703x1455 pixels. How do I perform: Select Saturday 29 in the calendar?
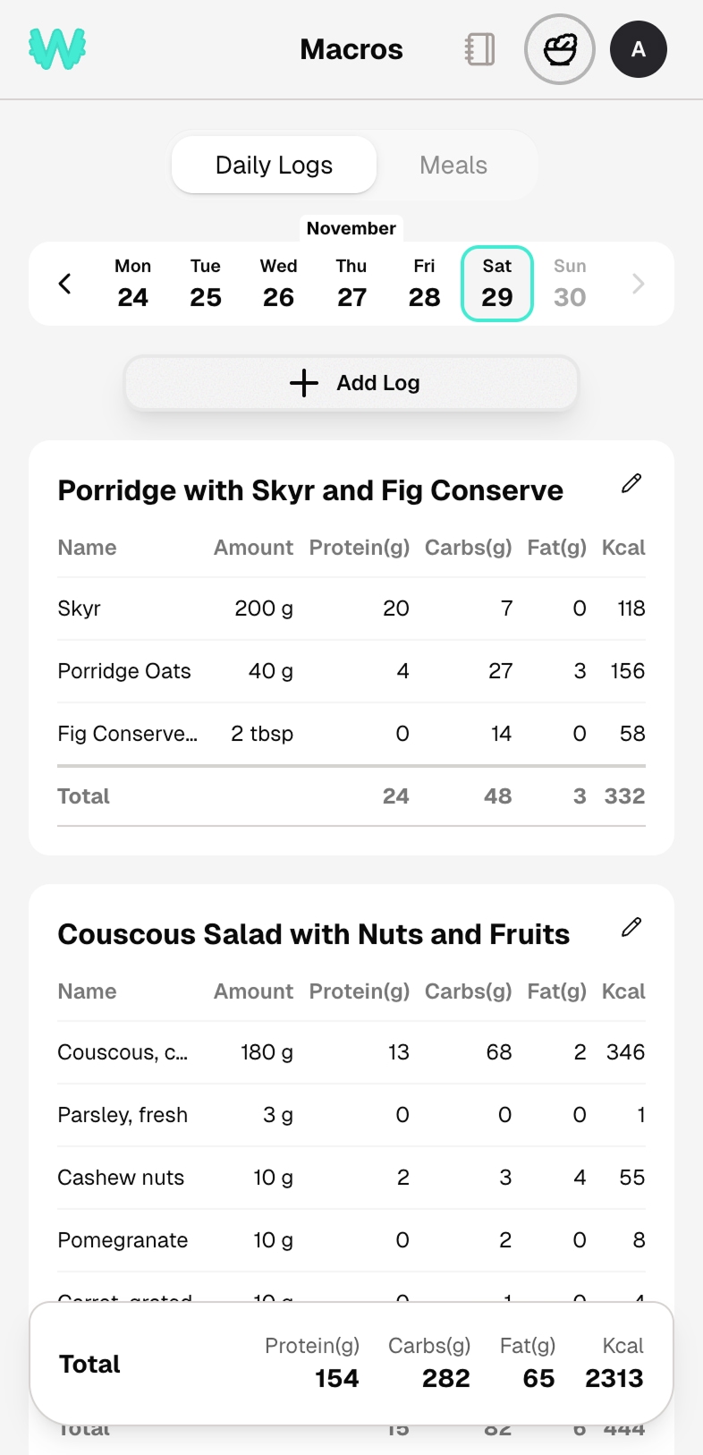click(x=497, y=285)
